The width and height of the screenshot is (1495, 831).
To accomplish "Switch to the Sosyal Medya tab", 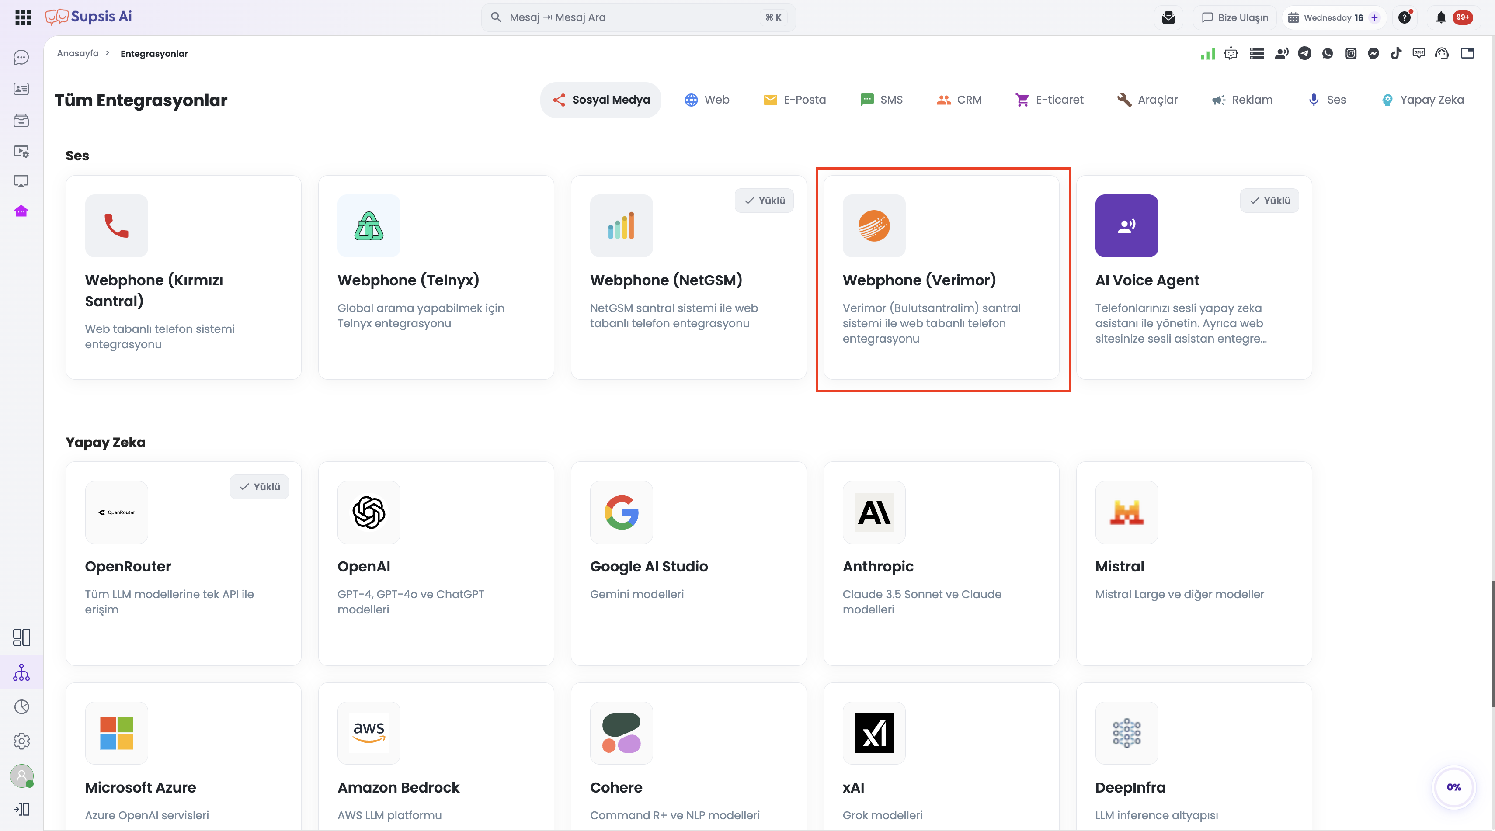I will pos(601,100).
